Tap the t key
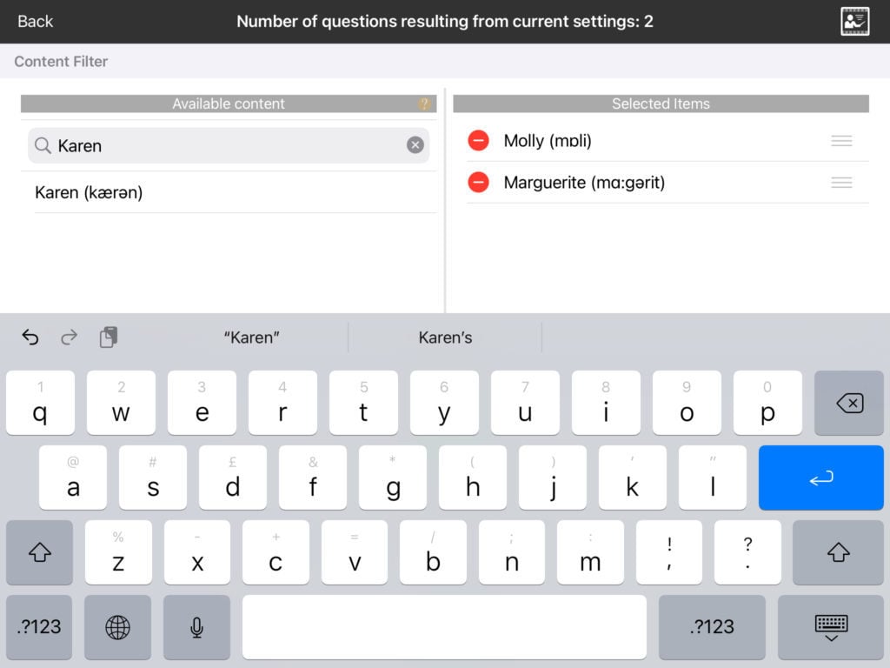 tap(363, 404)
